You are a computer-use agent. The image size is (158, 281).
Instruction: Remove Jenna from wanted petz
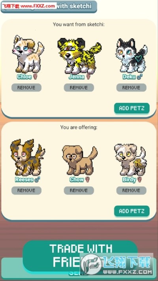point(79,88)
